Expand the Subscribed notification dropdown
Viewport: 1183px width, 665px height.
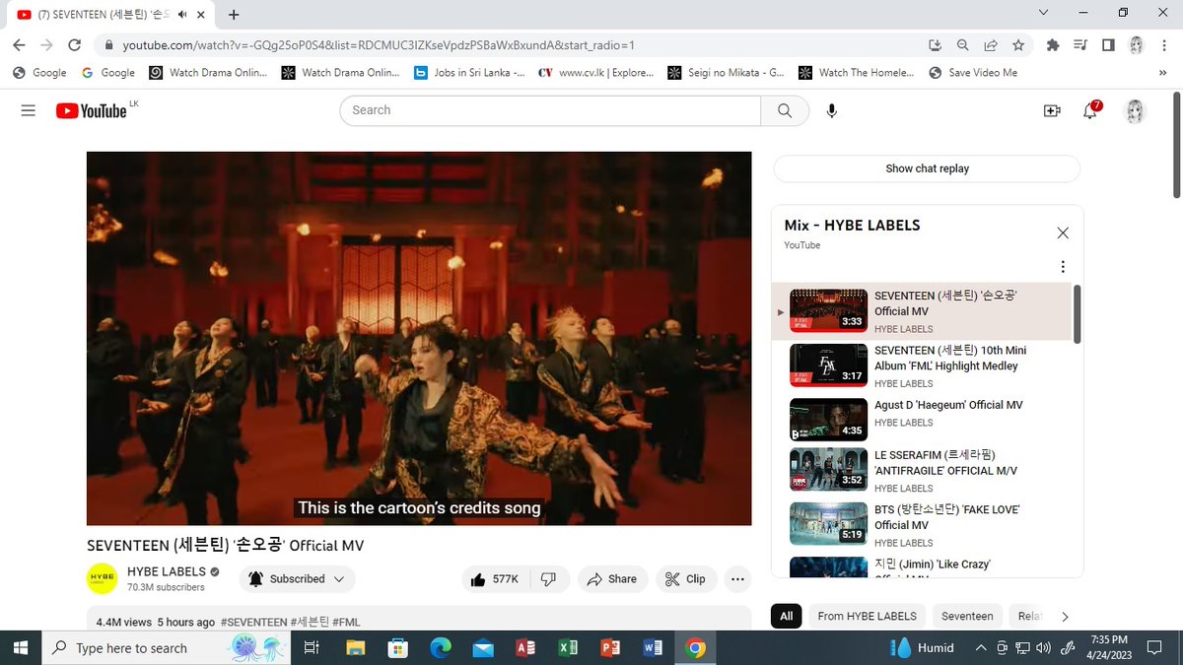tap(297, 579)
